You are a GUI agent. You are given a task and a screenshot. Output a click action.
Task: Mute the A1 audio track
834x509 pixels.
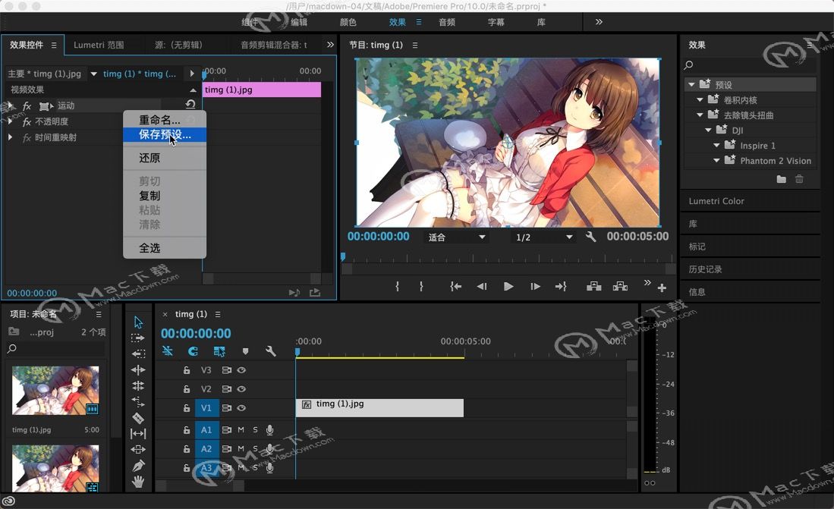(241, 430)
